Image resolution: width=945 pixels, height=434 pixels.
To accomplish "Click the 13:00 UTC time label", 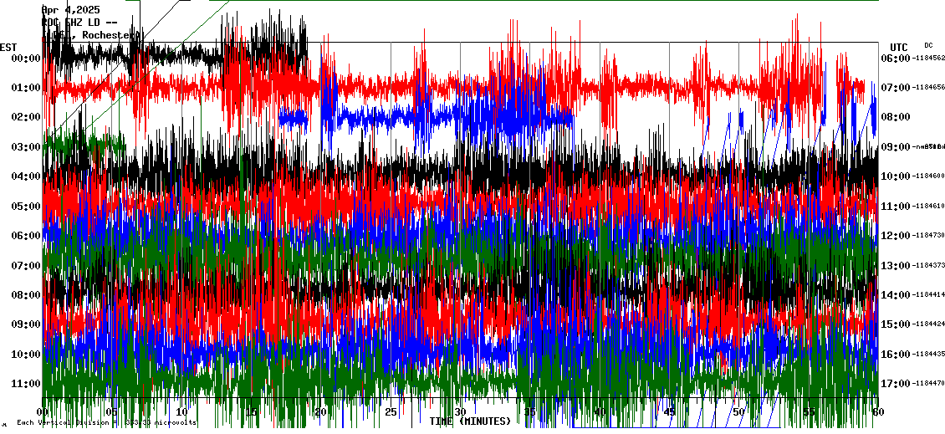I will coord(896,266).
